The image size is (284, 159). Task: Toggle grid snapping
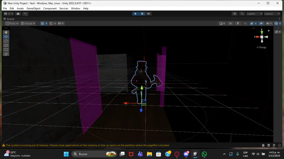[x=51, y=24]
